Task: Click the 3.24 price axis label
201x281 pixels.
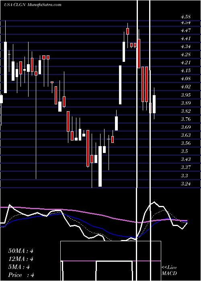Action: 186,183
